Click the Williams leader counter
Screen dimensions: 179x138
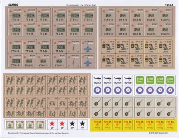(x=137, y=60)
